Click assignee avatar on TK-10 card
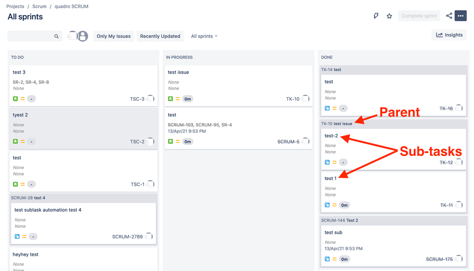This screenshot has width=474, height=271. (305, 99)
